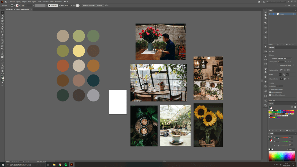Open the Jednotky units dropdown

coord(285,58)
